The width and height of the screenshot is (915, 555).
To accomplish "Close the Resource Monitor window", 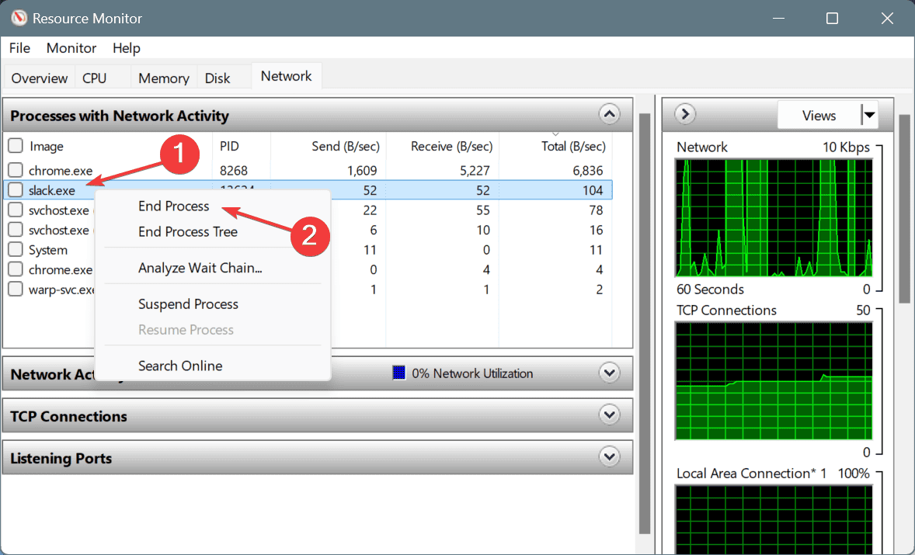I will [887, 18].
